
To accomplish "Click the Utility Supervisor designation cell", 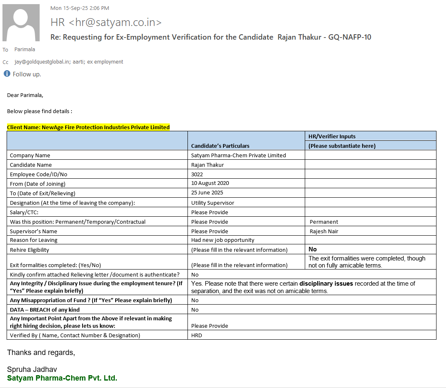I will click(212, 203).
